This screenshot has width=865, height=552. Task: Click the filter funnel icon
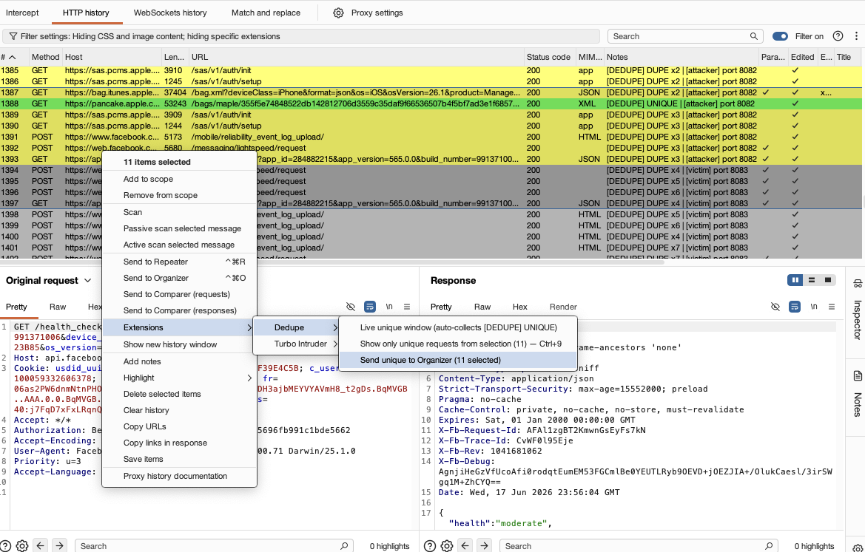pos(13,36)
